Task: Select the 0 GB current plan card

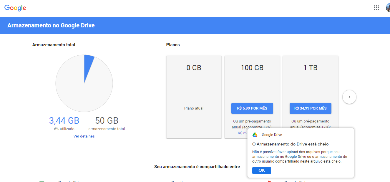Action: [194, 88]
